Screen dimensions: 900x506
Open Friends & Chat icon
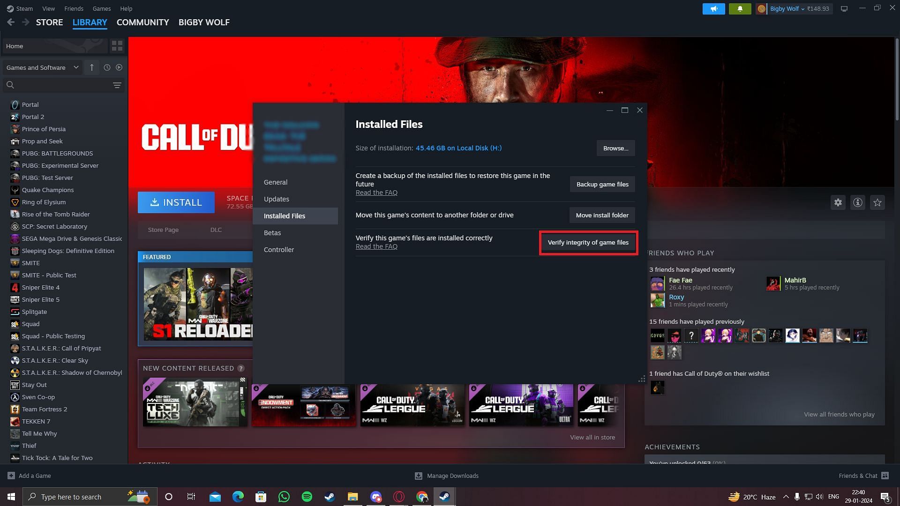885,476
